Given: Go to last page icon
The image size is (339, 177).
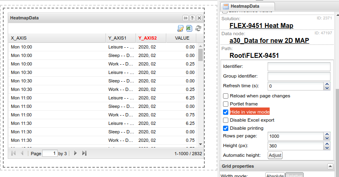Looking at the screenshot, I should click(84, 153).
